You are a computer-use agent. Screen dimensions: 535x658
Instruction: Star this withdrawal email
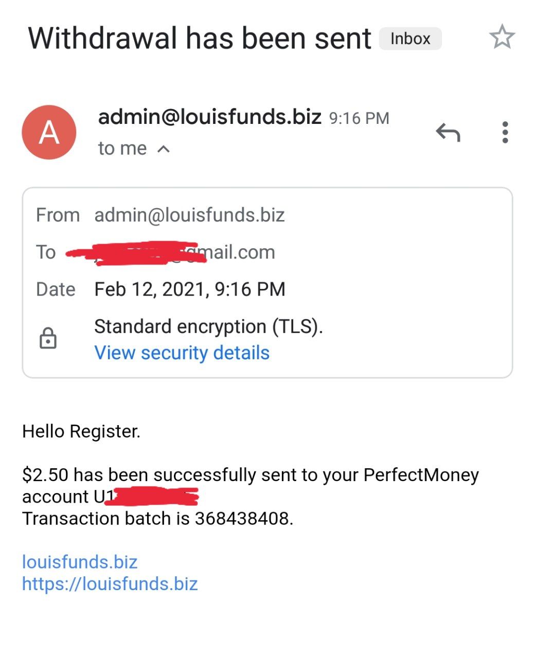[502, 37]
